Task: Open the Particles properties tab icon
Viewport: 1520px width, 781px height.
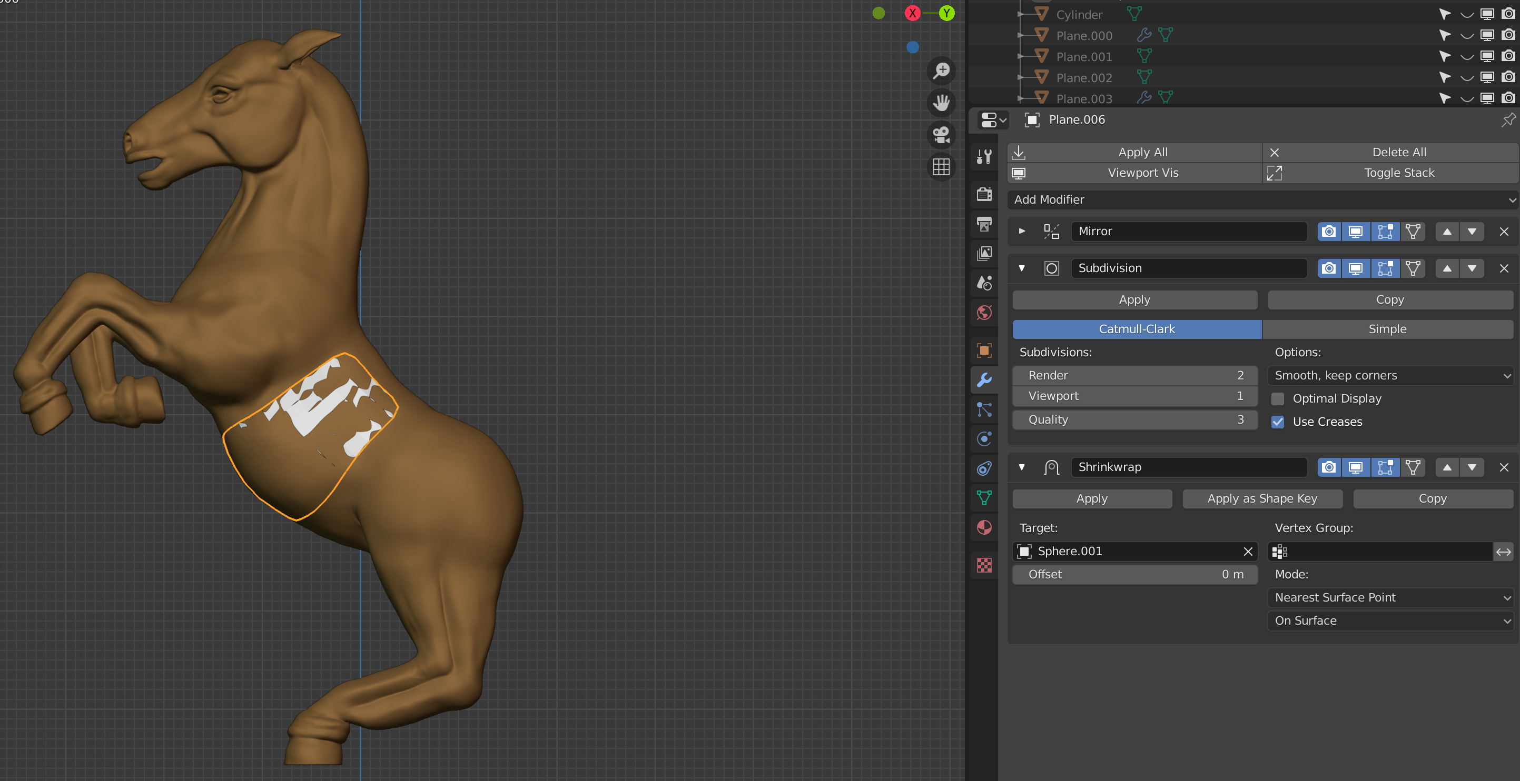Action: (984, 409)
